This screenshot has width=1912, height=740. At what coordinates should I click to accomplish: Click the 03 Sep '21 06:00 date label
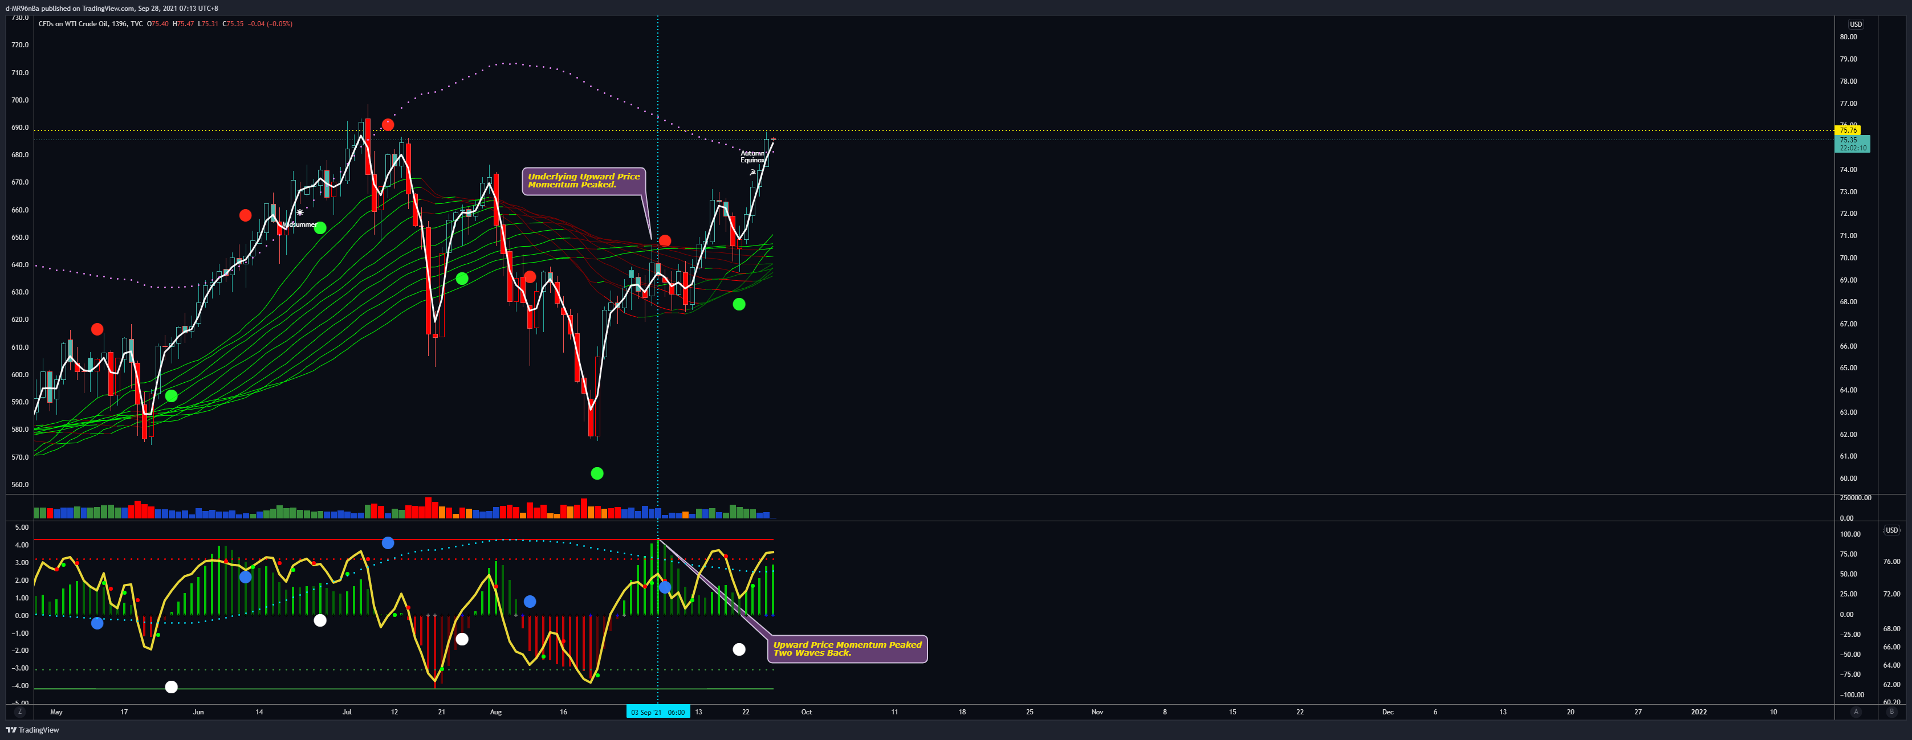pyautogui.click(x=658, y=712)
